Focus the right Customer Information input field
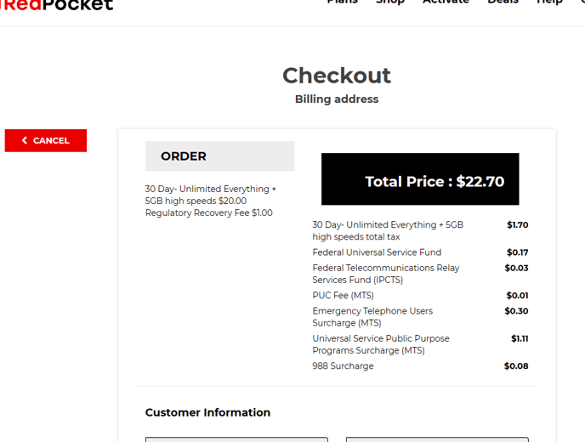This screenshot has height=442, width=585. [437, 439]
